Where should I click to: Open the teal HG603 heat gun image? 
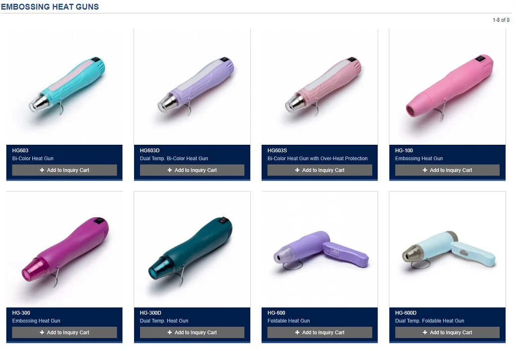pyautogui.click(x=65, y=87)
